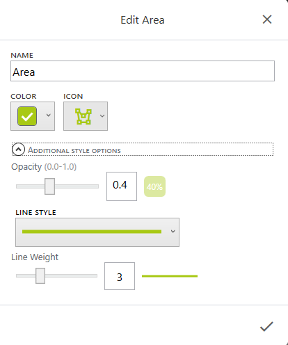Confirm changes with the checkmark button

click(x=266, y=326)
